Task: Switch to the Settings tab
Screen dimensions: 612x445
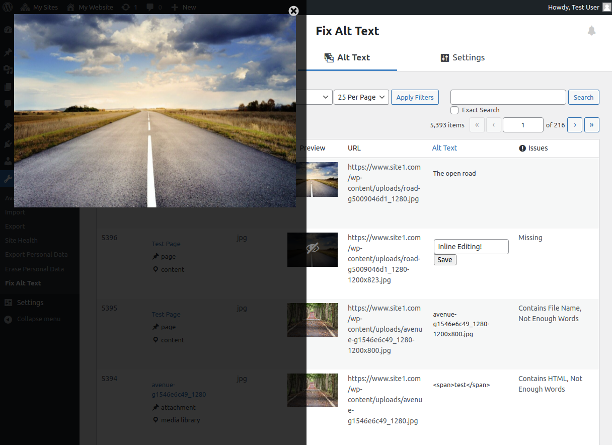Action: coord(463,57)
